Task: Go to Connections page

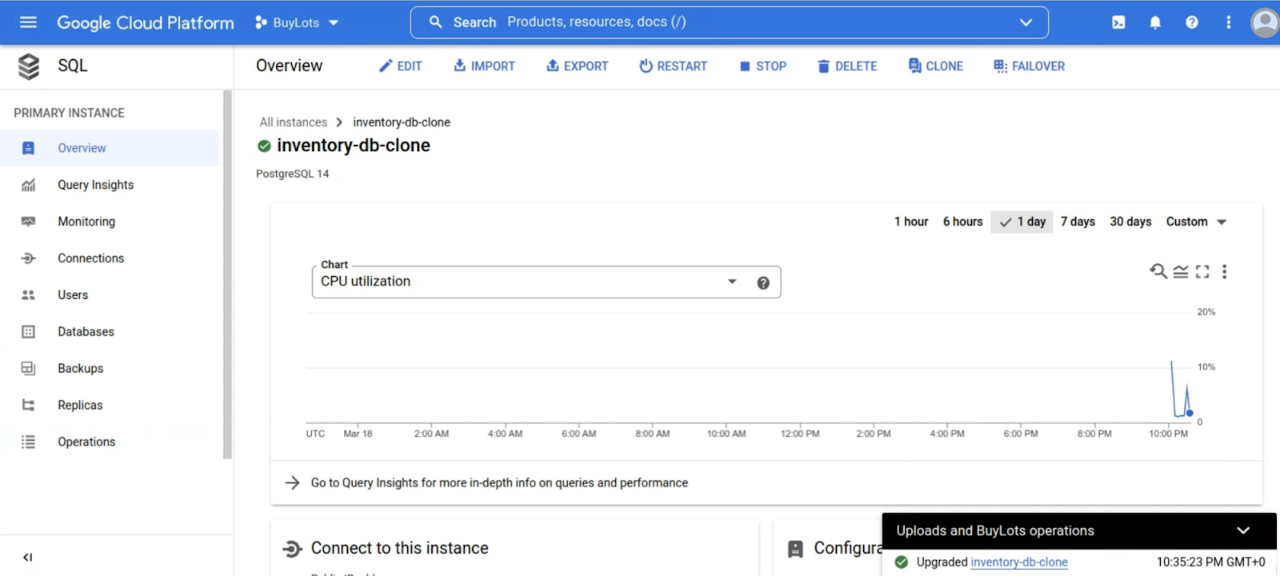Action: 91,258
